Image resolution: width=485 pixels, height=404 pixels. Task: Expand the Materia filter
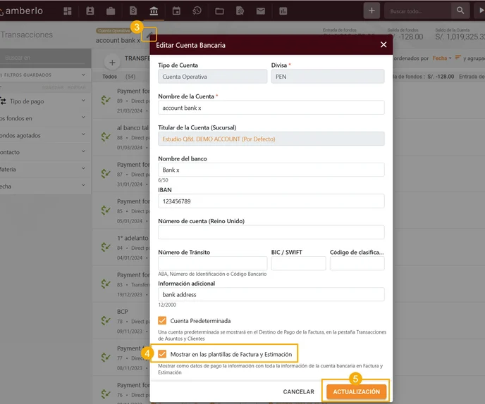click(x=83, y=168)
